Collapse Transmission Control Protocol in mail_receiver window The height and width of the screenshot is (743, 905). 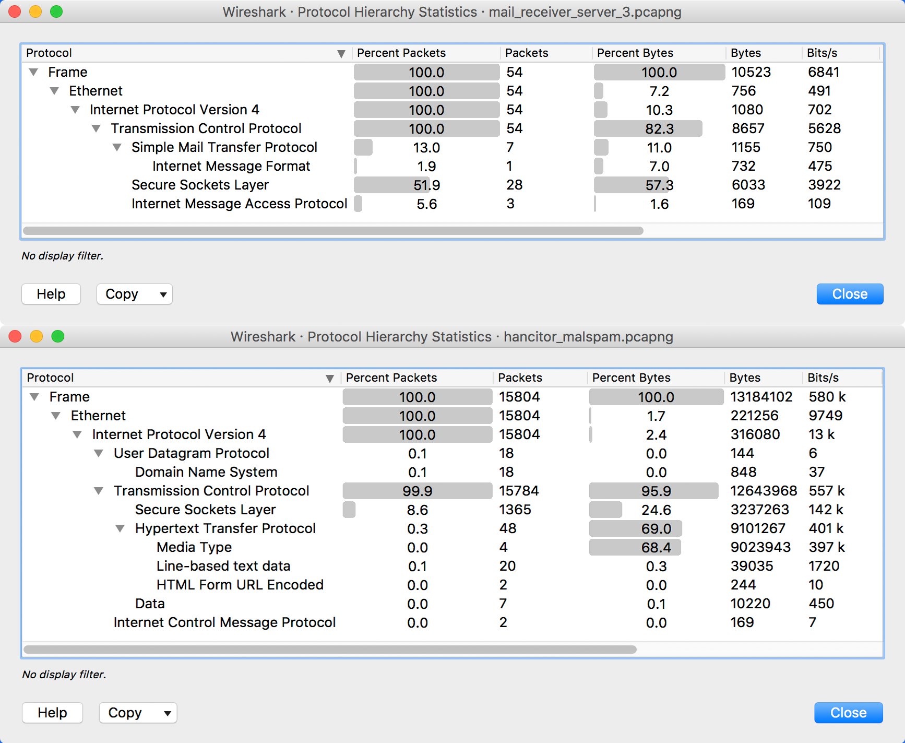pyautogui.click(x=96, y=128)
